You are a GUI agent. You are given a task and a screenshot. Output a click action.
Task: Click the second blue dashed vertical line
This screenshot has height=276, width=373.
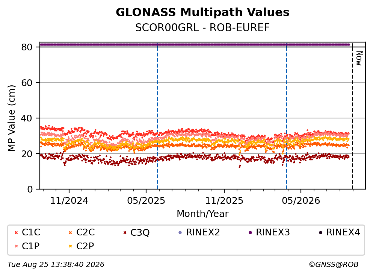point(286,117)
